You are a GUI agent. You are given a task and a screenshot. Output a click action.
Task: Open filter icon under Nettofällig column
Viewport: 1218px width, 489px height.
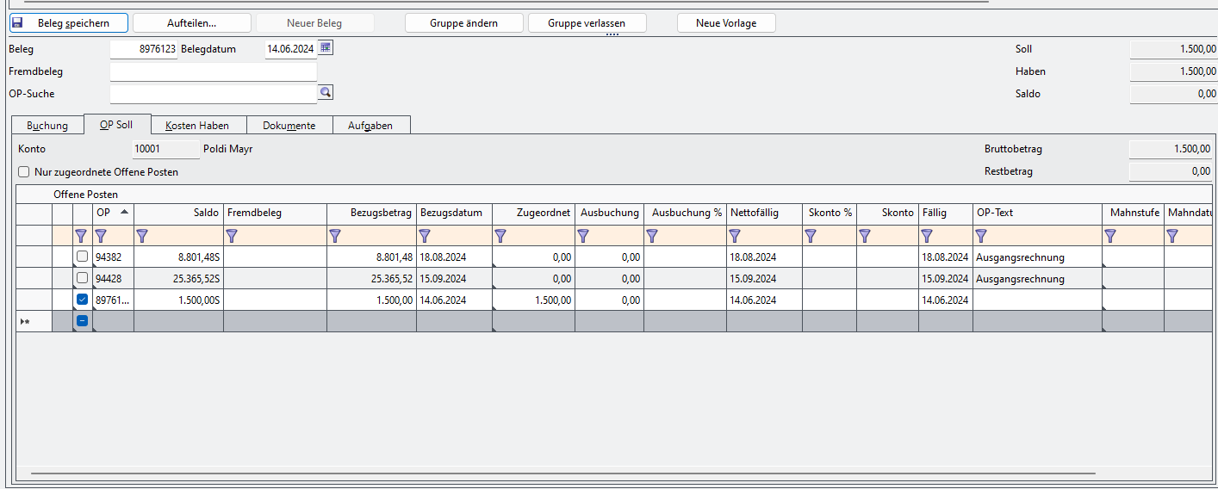point(735,235)
